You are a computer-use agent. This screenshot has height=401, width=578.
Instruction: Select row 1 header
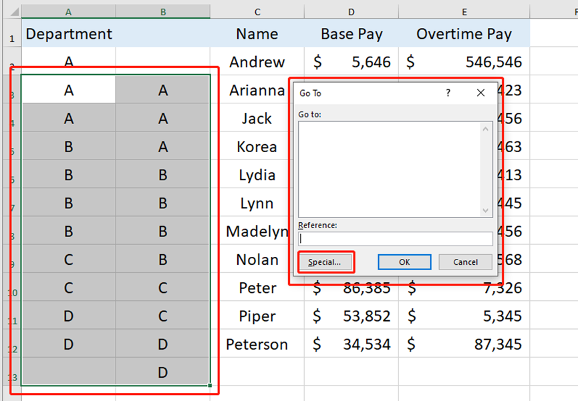(12, 33)
